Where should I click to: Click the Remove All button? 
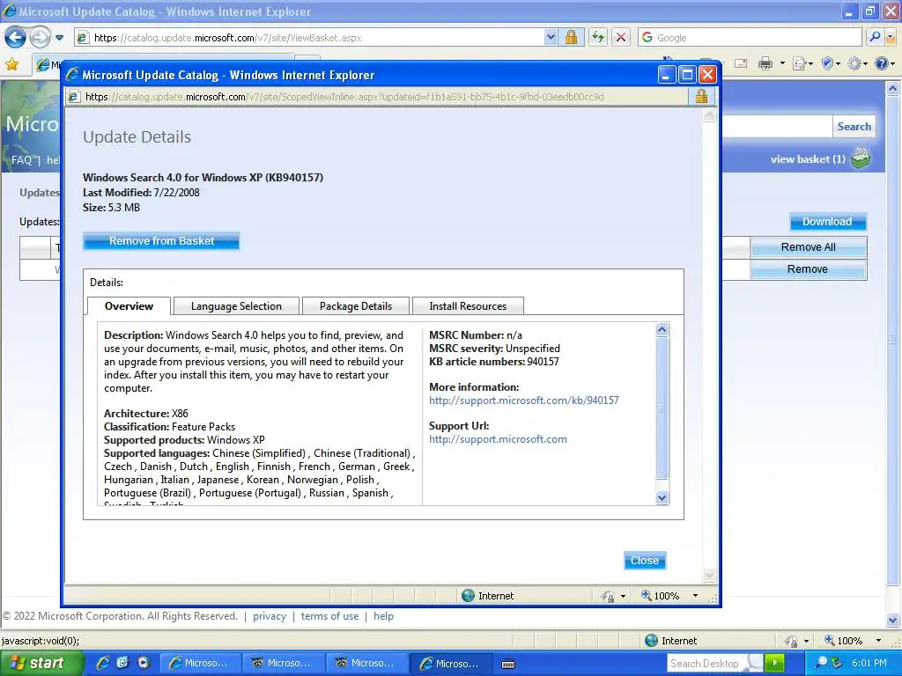808,247
